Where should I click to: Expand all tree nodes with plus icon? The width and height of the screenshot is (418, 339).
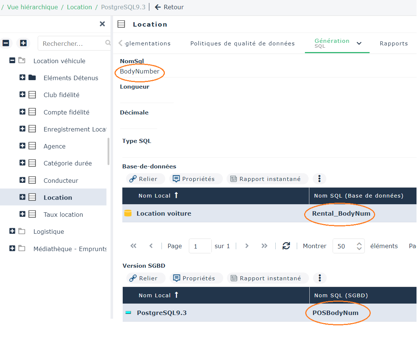[23, 43]
